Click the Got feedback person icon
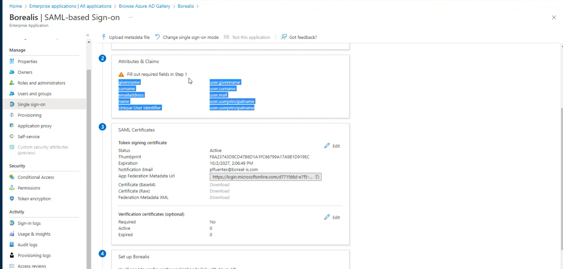Image resolution: width=563 pixels, height=269 pixels. click(x=284, y=37)
